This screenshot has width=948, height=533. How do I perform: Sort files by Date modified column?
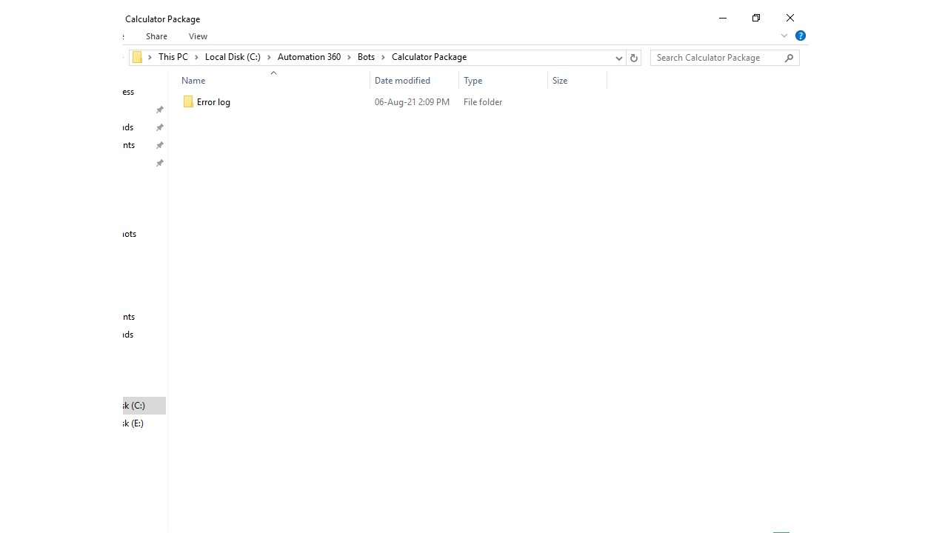coord(402,81)
